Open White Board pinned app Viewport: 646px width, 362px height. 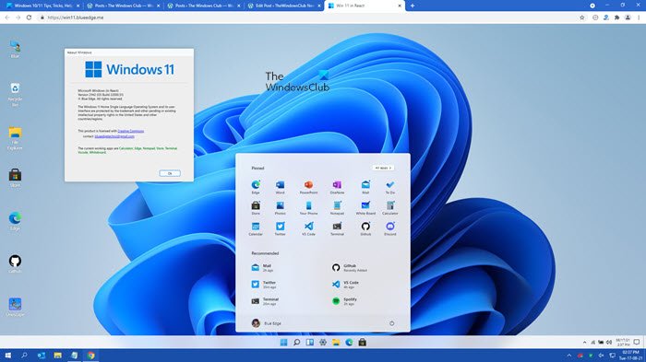point(365,207)
